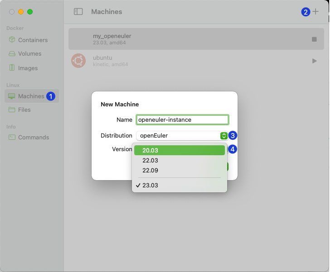The height and width of the screenshot is (272, 331).
Task: Choose version 20.03 from the list
Action: [x=180, y=150]
